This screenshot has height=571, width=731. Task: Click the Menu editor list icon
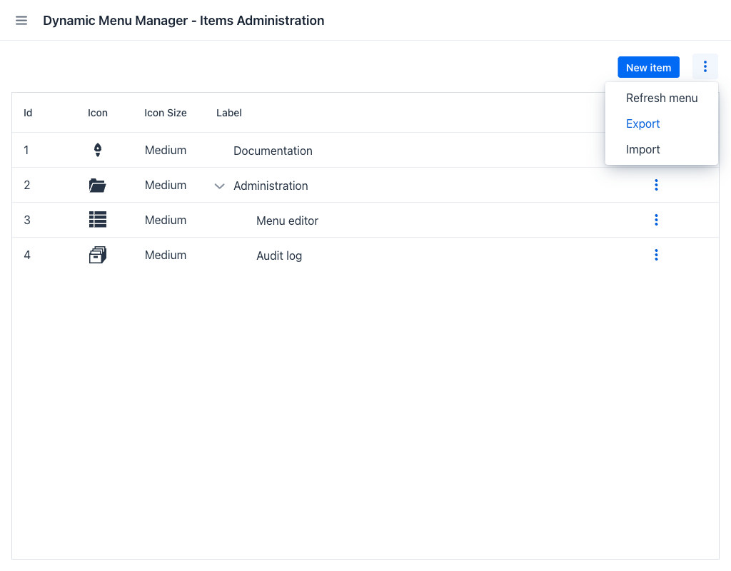pos(97,220)
